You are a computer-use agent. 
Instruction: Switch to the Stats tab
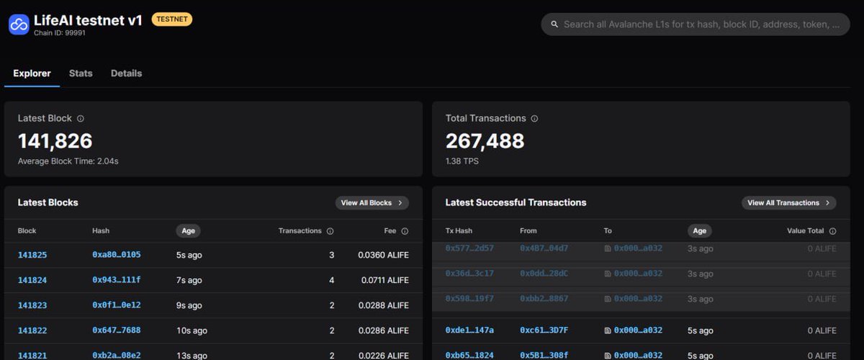point(81,73)
